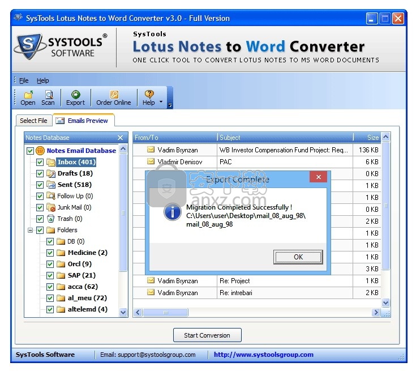Screen dimensions: 416x371
Task: Click the Junk Mail folder icon
Action: coord(51,207)
